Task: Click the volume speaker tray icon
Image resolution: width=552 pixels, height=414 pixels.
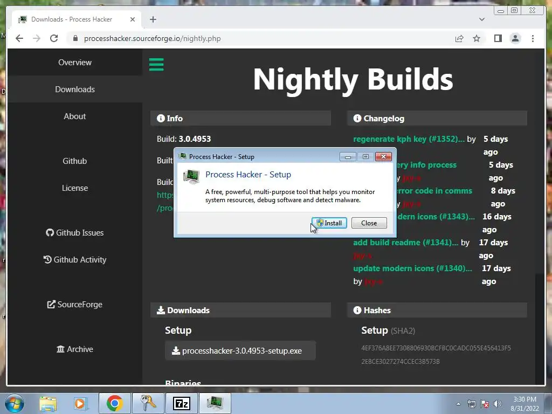Action: point(497,404)
